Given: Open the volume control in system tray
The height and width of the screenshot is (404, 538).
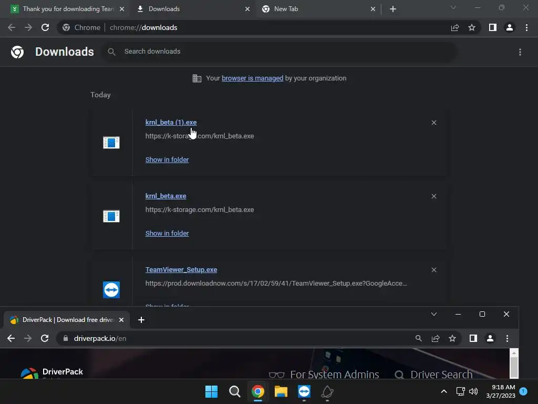Looking at the screenshot, I should (473, 391).
